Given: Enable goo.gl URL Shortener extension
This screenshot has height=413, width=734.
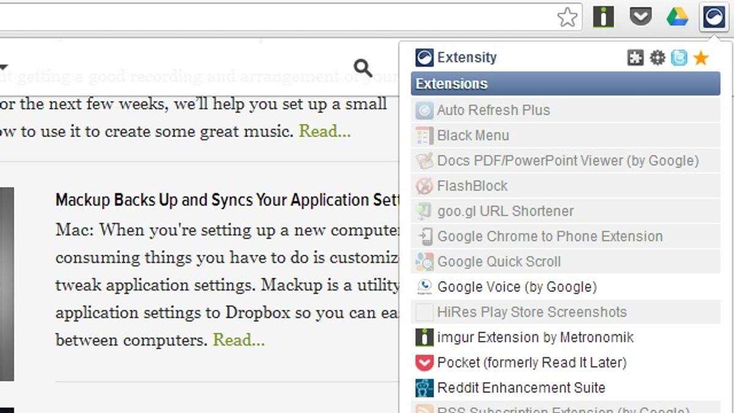Looking at the screenshot, I should click(x=565, y=211).
